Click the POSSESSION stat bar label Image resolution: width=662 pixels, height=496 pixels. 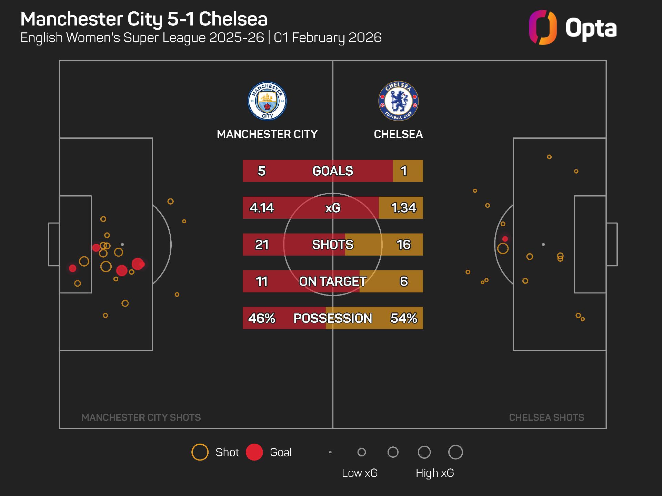pos(333,318)
